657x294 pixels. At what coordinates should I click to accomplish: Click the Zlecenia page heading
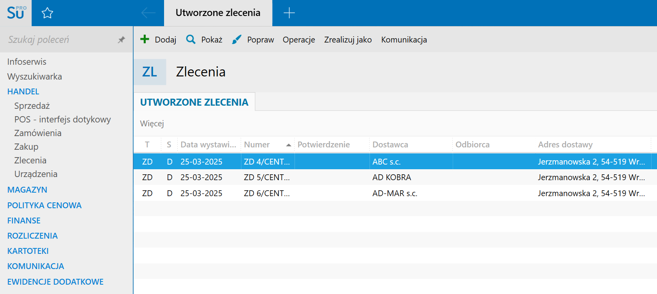point(201,72)
